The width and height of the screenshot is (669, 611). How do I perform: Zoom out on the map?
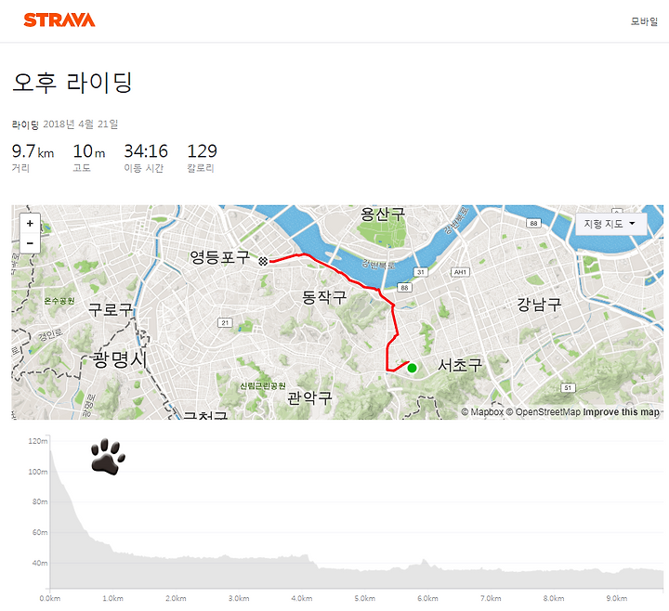tap(30, 243)
